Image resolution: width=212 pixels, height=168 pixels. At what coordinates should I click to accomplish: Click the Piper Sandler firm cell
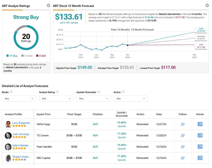pos(44,147)
